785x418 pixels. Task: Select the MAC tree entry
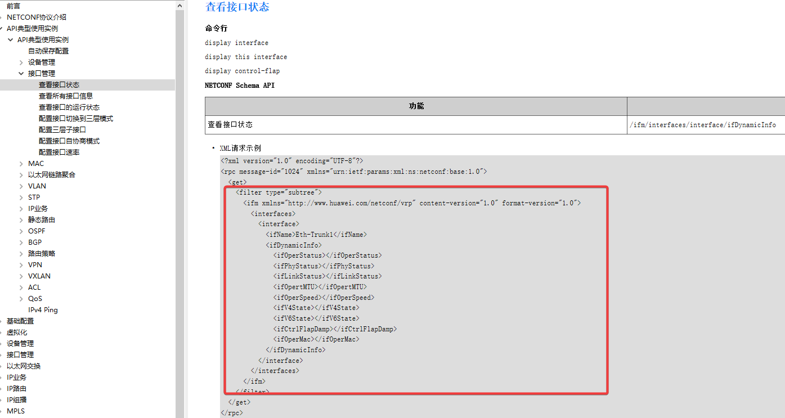tap(36, 164)
